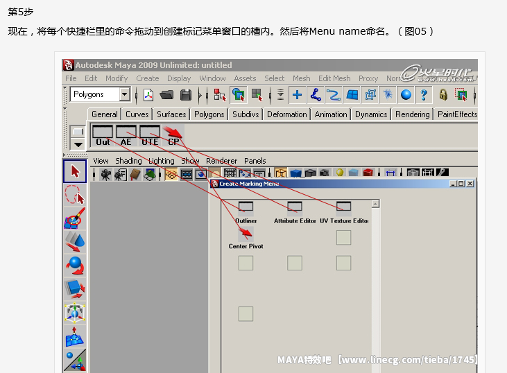Open the File menu
Screen dimensions: 507x373
pos(71,78)
